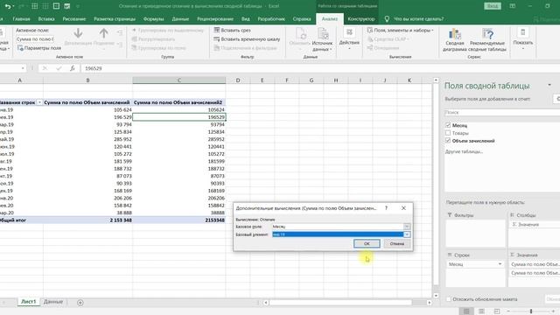Screen dimensions: 560x315
Task: Click the Drill Up arrow in Active Field
Action: pos(103,33)
